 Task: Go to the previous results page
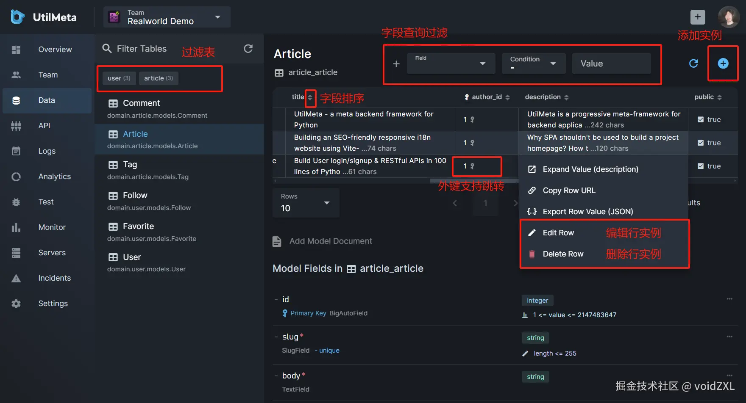(x=455, y=203)
